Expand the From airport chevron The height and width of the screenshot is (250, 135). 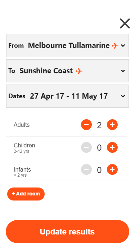123,46
